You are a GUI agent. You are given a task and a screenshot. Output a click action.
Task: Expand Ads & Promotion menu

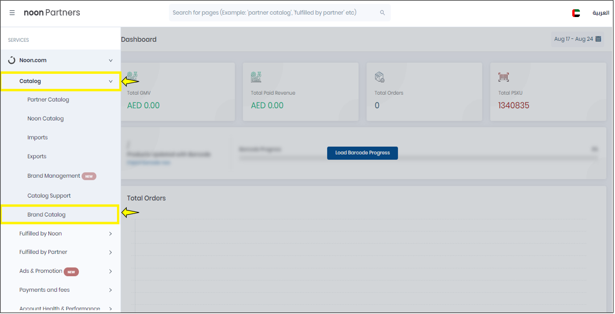[111, 271]
